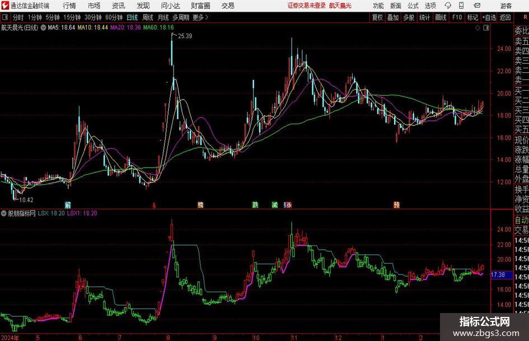529x341 pixels.
Task: Click the 复权 button
Action: (x=377, y=17)
